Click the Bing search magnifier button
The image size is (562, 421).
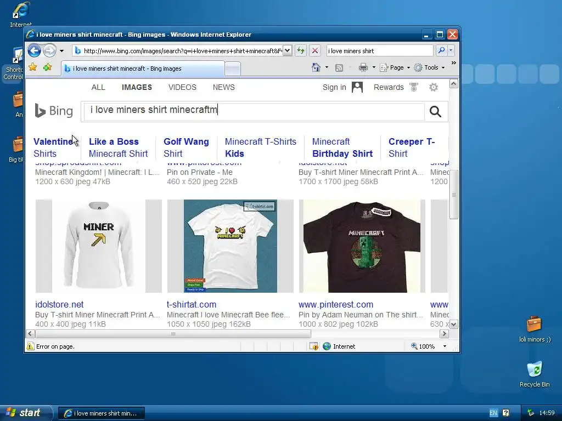[435, 112]
